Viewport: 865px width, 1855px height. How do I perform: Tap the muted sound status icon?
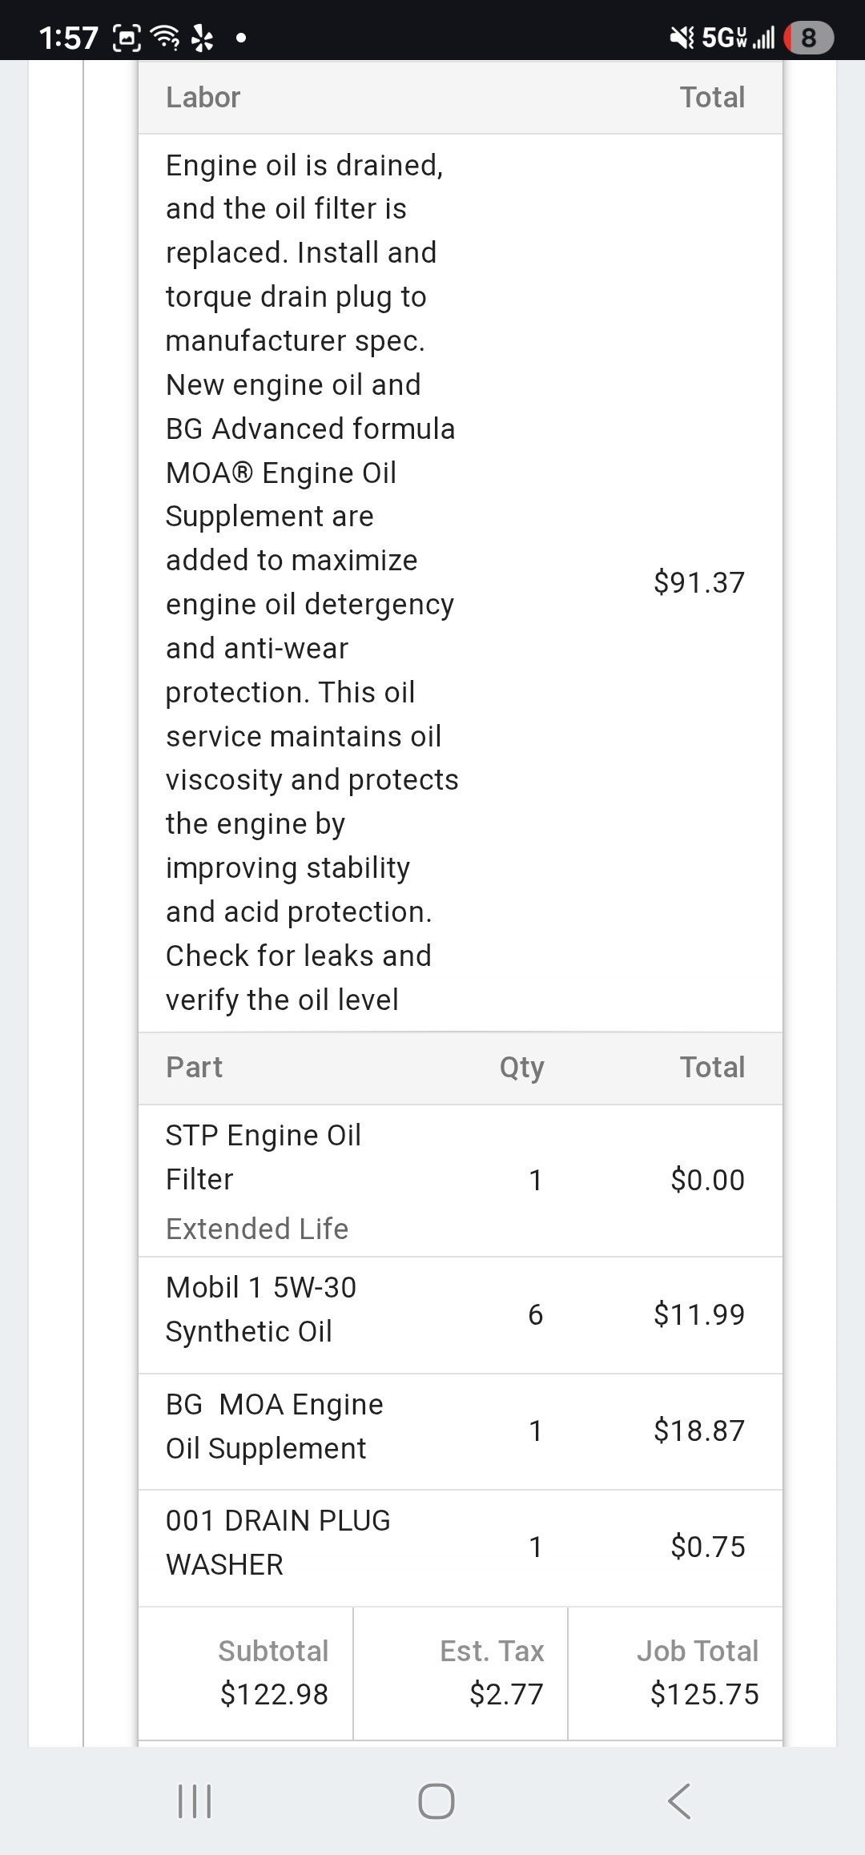(682, 37)
